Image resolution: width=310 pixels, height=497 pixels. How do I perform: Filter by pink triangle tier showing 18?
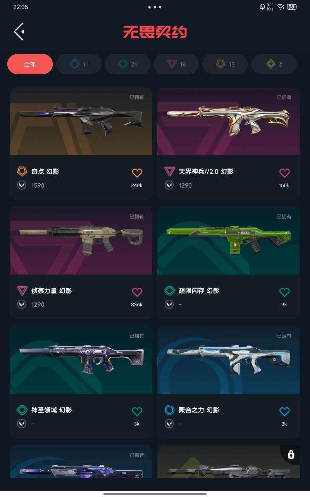tap(176, 64)
